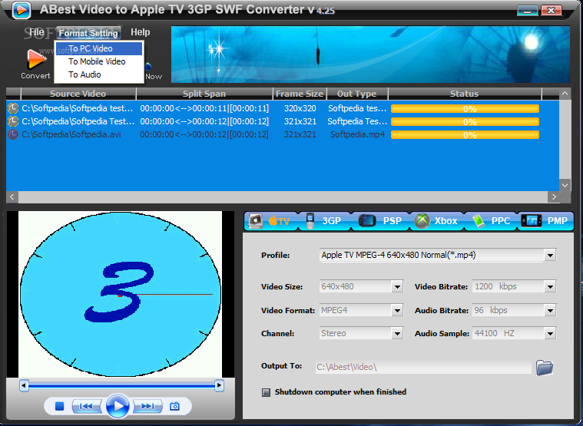Screen dimensions: 583x426
Task: Click the Output To path field
Action: 423,368
